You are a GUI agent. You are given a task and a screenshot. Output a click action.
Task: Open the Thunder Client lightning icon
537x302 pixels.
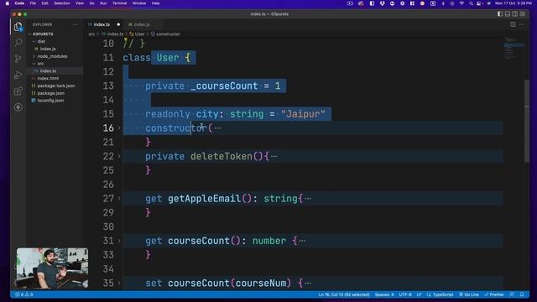click(18, 107)
